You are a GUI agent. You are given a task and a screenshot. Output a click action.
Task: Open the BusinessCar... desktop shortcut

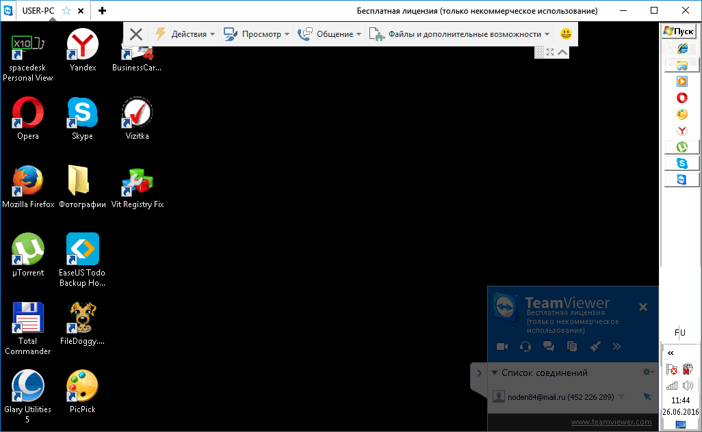(x=137, y=58)
